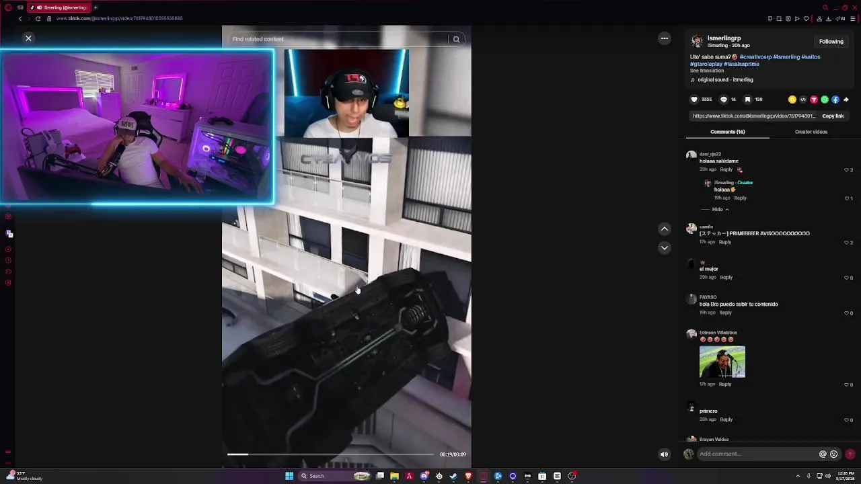Like the 'primero' comment
Viewport: 861px width, 484px height.
click(x=847, y=420)
